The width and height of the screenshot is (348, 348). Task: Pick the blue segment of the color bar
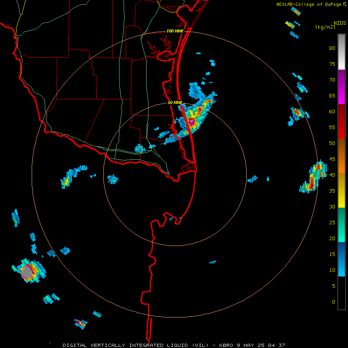tap(341, 259)
